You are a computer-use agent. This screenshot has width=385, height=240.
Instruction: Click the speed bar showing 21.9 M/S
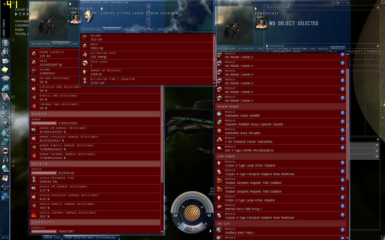point(192,228)
